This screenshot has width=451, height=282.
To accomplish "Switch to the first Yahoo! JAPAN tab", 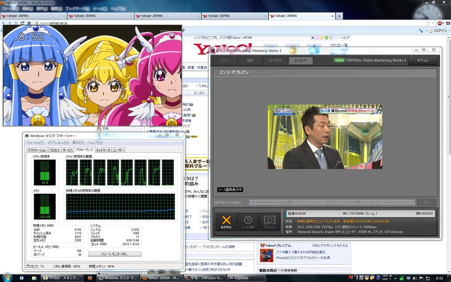I will point(33,16).
